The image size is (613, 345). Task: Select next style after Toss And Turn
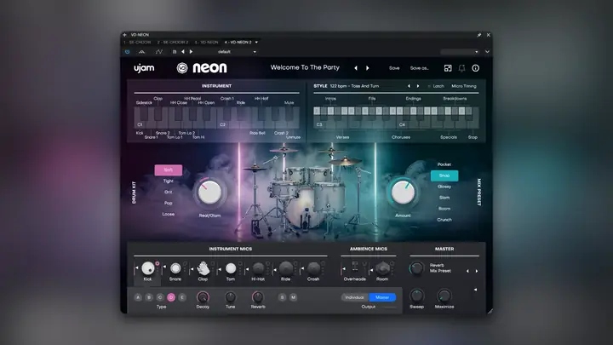point(418,86)
